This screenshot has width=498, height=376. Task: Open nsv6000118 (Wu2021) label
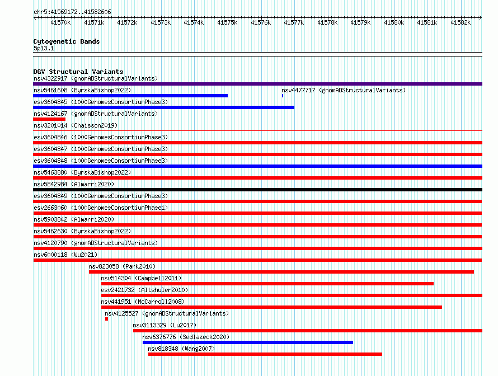[65, 255]
